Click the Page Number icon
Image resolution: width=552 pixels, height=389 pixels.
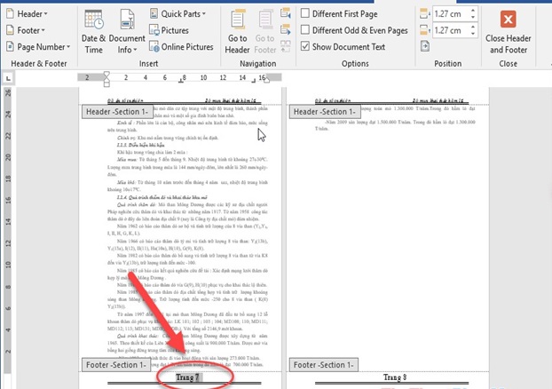click(x=11, y=47)
